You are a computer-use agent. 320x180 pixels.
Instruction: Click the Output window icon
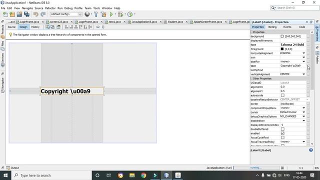tap(8, 168)
